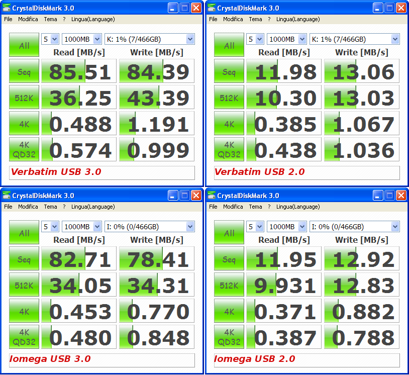Viewport: 409px width, 375px height.
Task: Launch 4K QD32 test in Iomega USB 2.0 window
Action: coord(229,337)
